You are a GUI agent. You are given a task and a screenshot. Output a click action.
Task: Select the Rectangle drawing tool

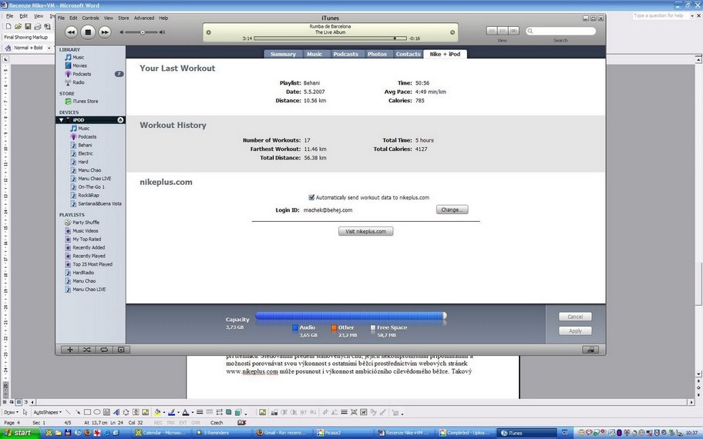coord(87,412)
